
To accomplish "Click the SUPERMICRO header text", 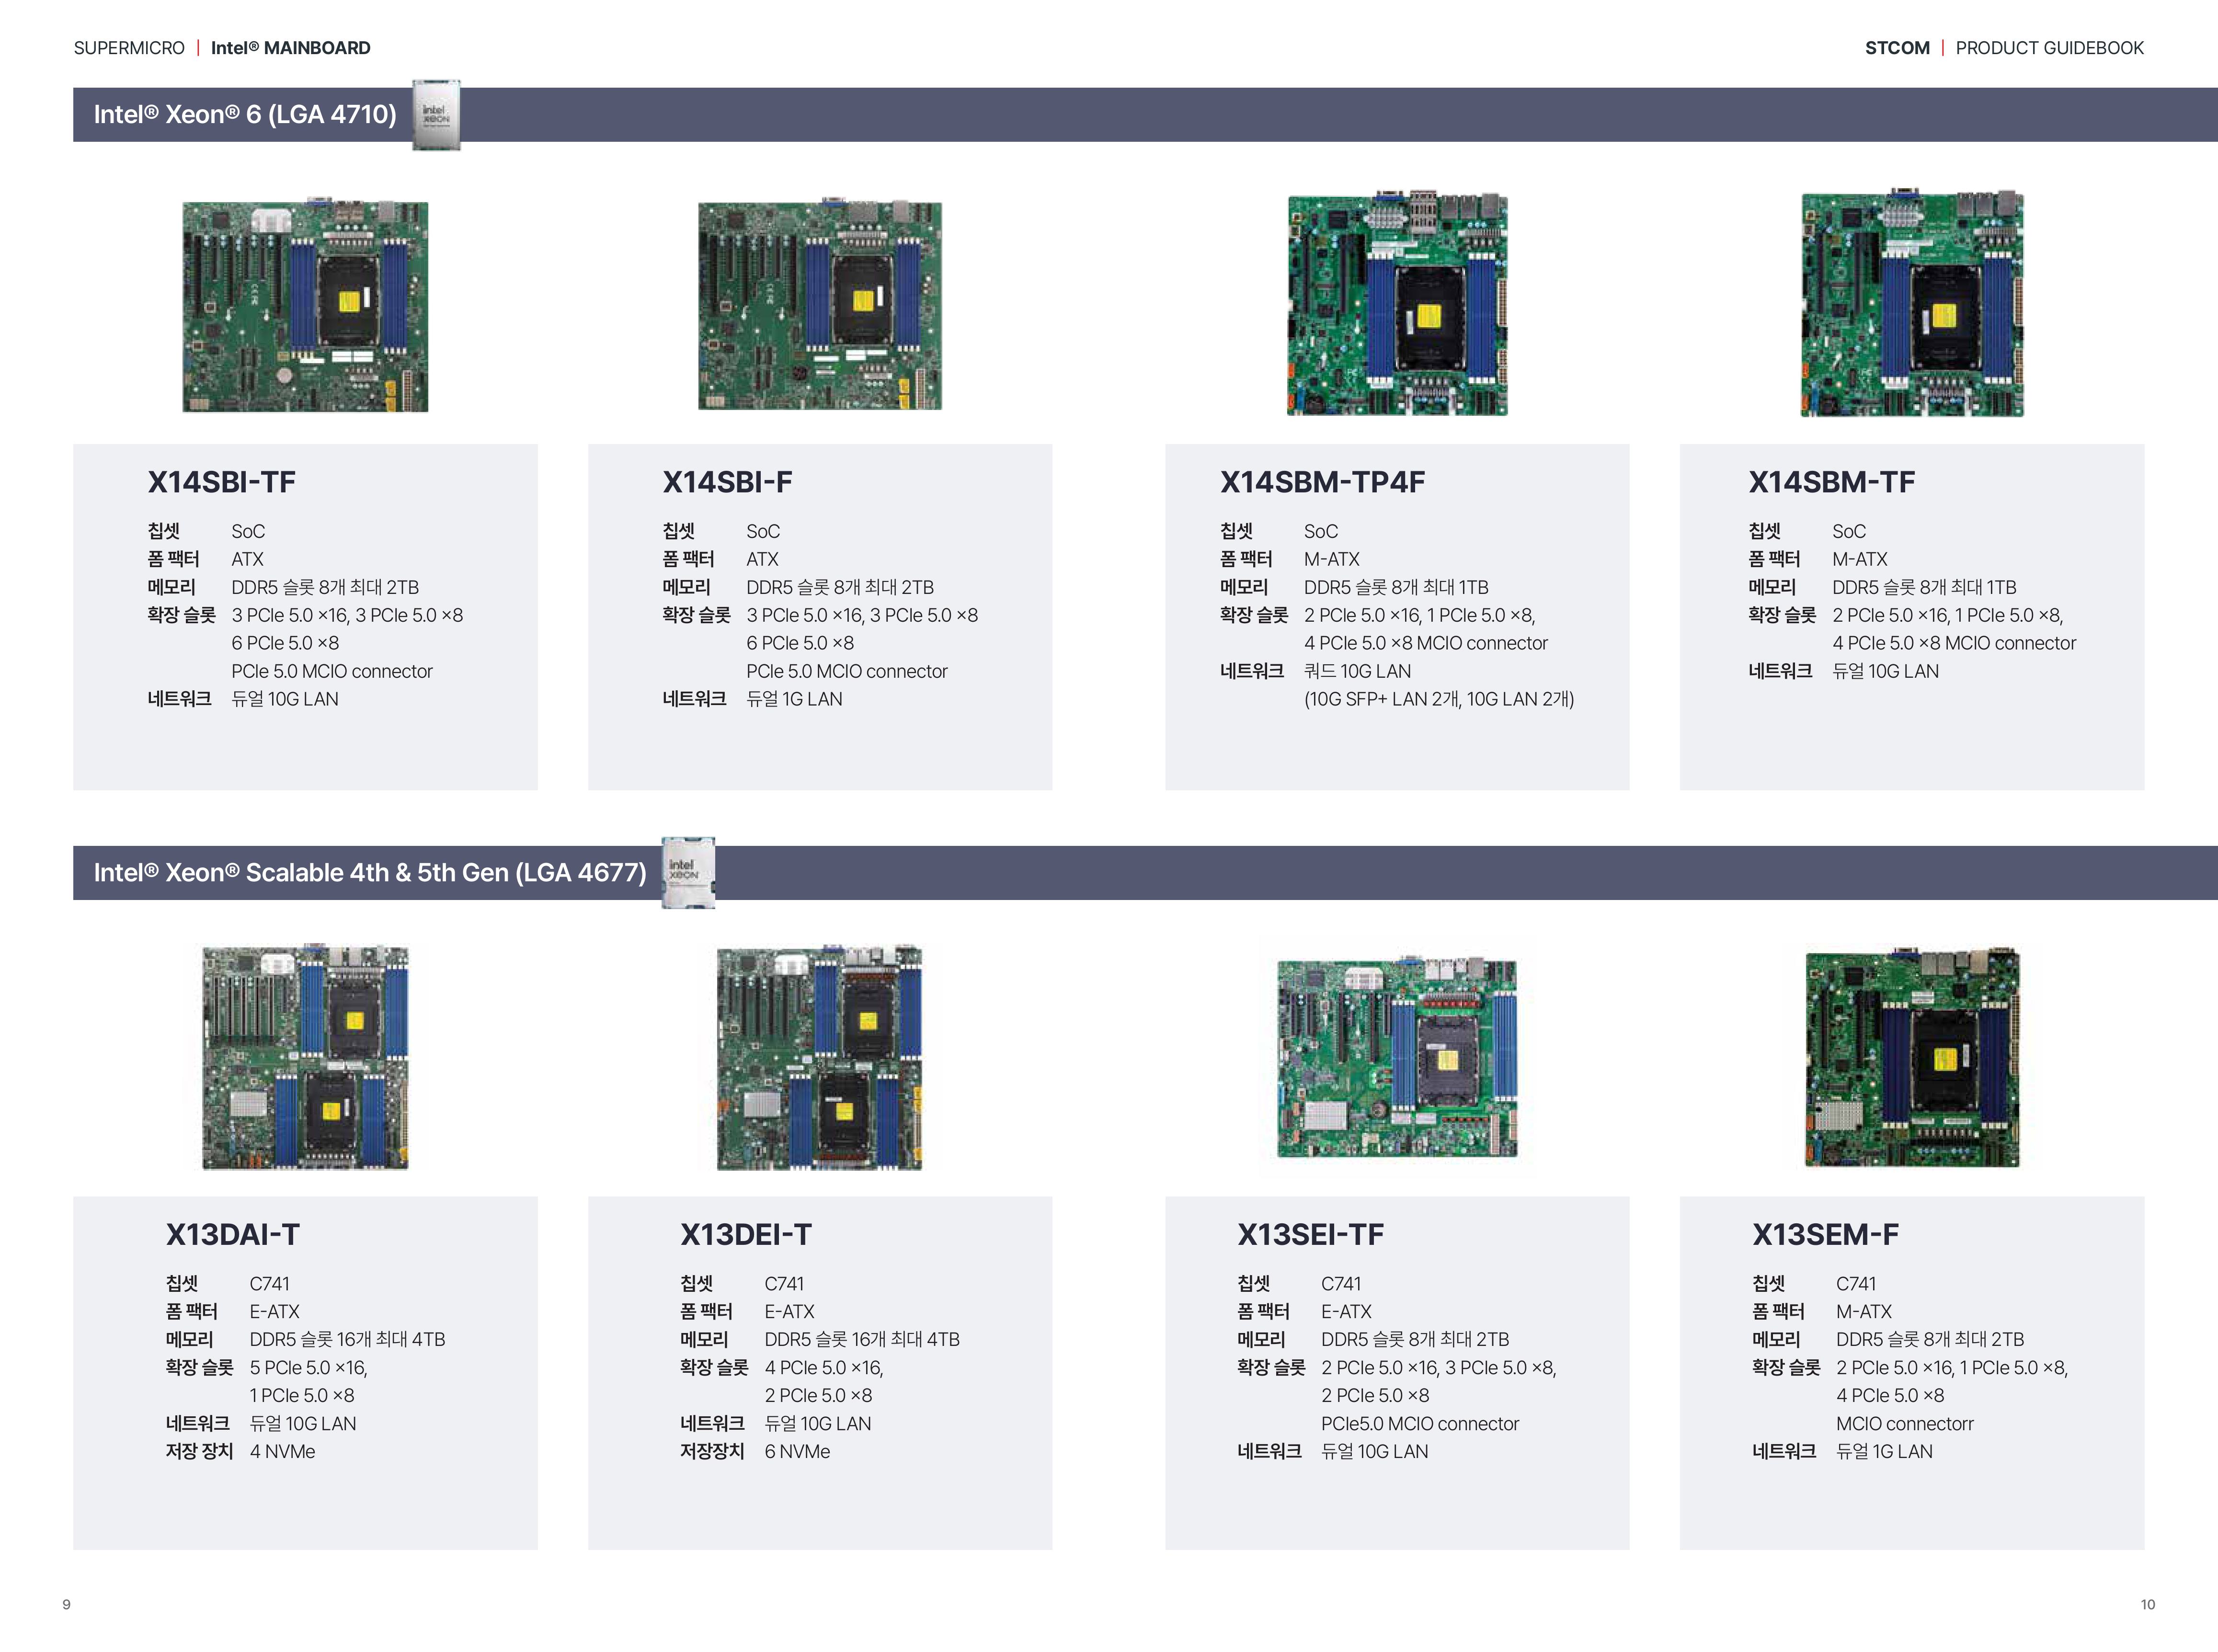I will click(129, 48).
